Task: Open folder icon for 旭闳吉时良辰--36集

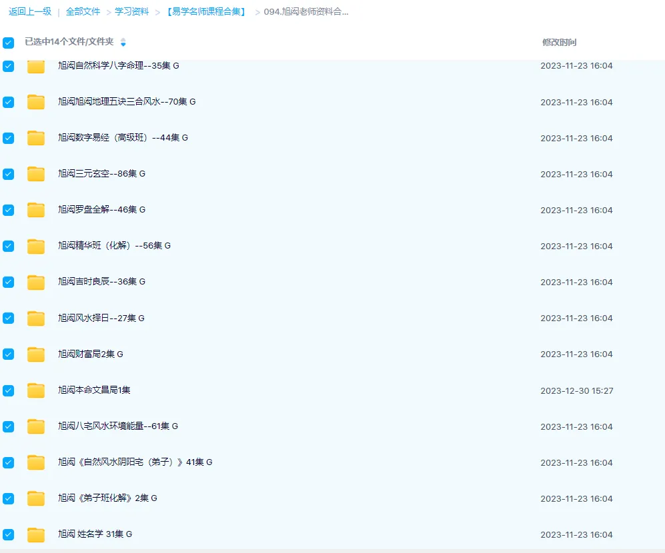Action: coord(36,282)
